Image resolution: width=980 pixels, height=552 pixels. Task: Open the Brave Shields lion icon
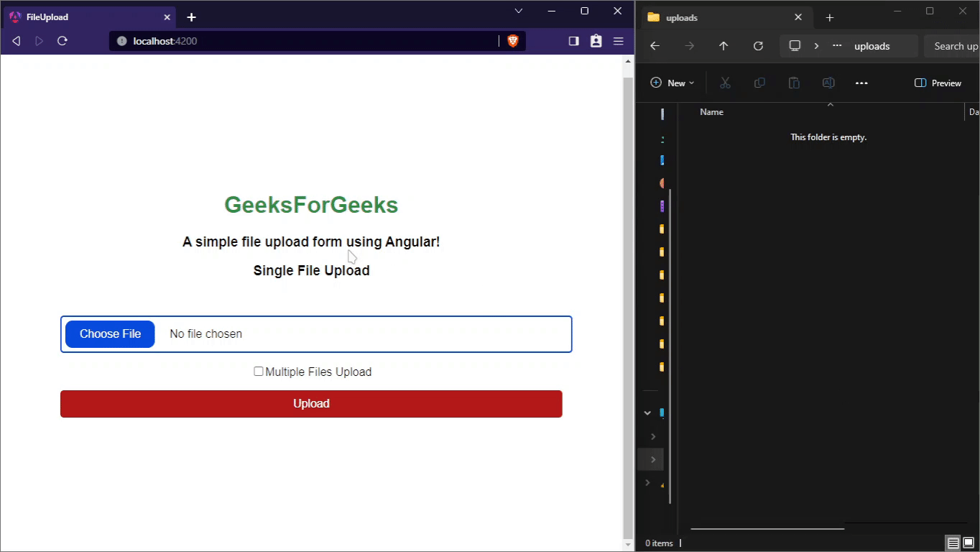coord(513,41)
